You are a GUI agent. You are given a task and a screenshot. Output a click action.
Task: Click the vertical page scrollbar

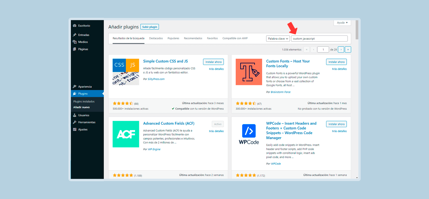pos(357,30)
